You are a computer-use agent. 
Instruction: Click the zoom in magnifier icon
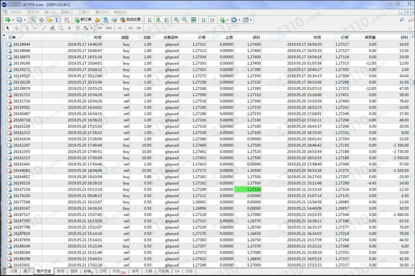click(176, 20)
